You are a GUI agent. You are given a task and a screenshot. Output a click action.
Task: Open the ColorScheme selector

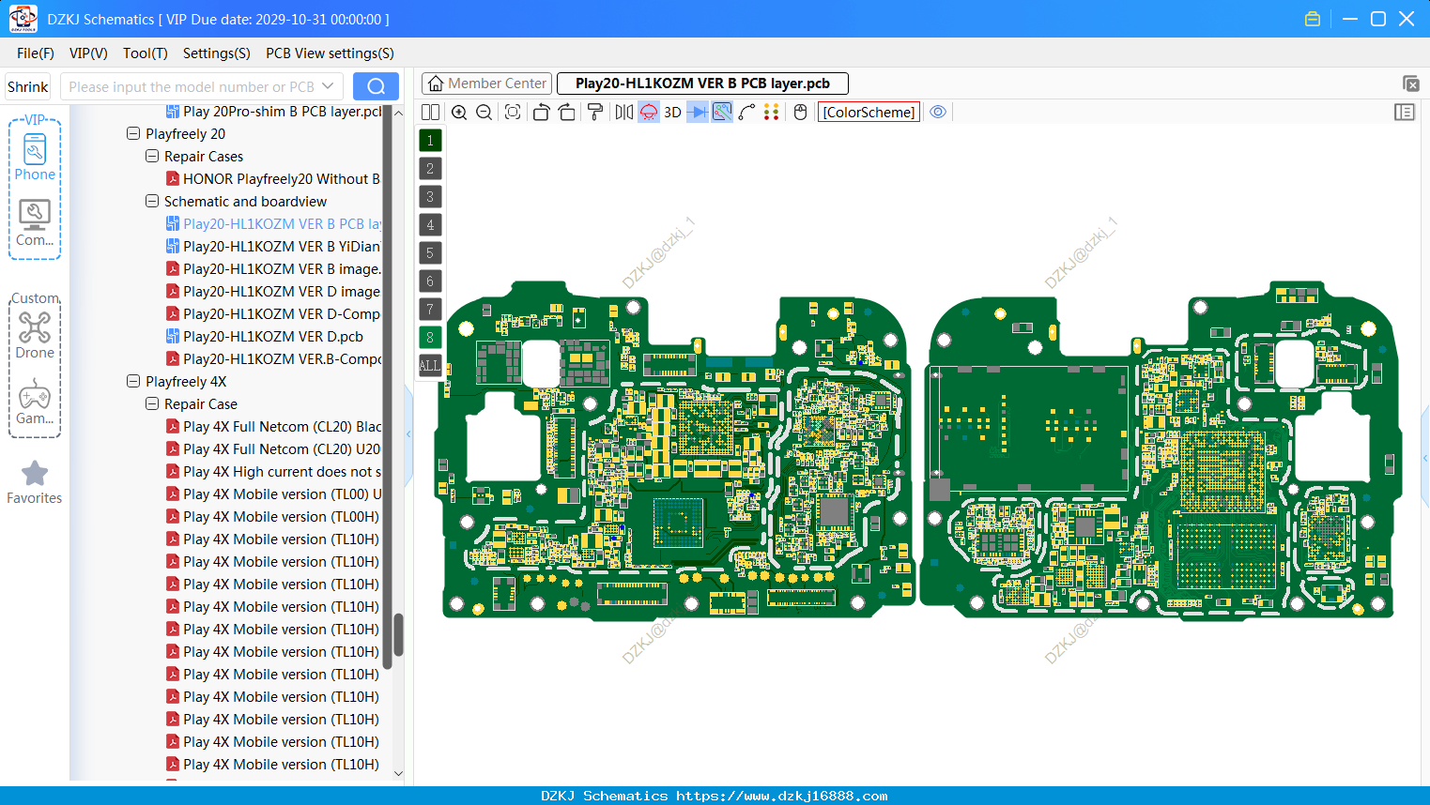[869, 113]
